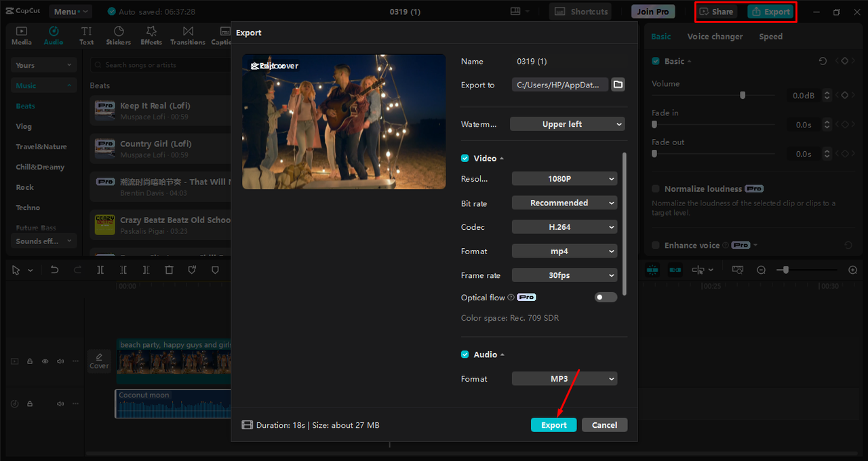
Task: Click the Delete trash icon in timeline toolbar
Action: click(x=170, y=270)
